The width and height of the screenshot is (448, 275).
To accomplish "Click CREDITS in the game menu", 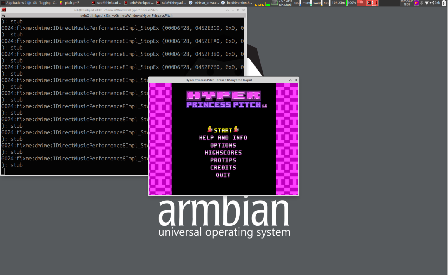I will [x=223, y=167].
